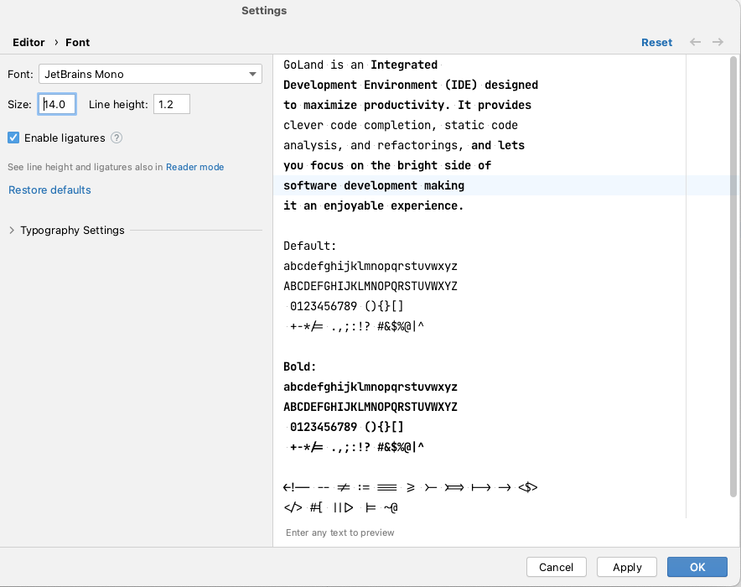Click the 'Bold:' line in preview
Viewport: 741px width, 587px height.
299,366
